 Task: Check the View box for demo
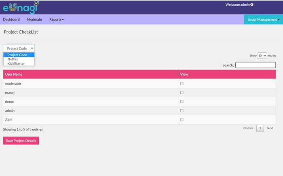click(182, 102)
